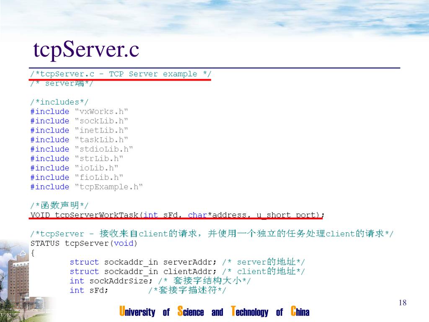
Task: Select the include line for "ioLib.h"
Action: click(x=74, y=168)
